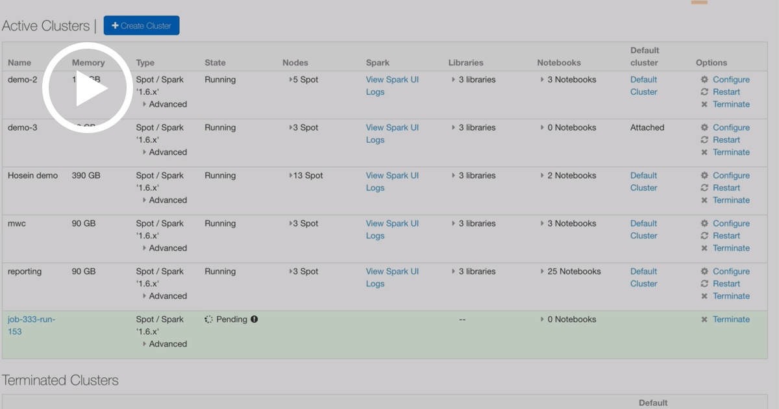The height and width of the screenshot is (409, 779).
Task: Click the info icon next to Pending
Action: pyautogui.click(x=254, y=319)
